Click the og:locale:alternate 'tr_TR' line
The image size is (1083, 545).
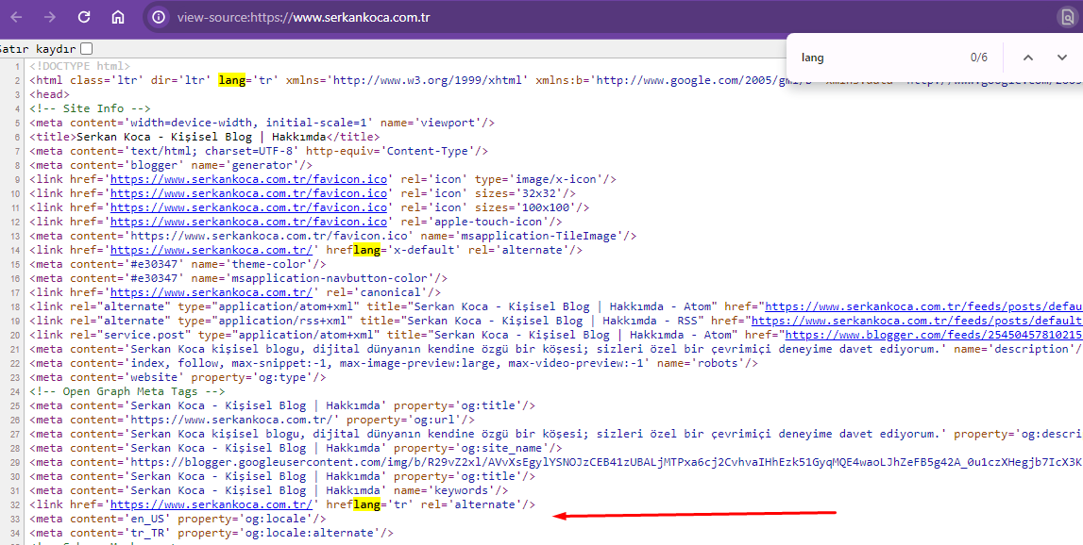[212, 533]
